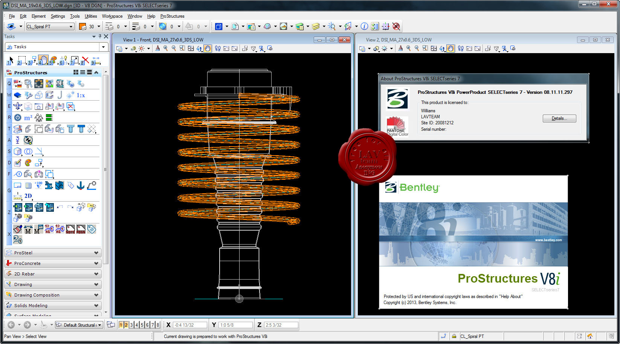This screenshot has width=620, height=344.
Task: Toggle view 1 button in view groups
Action: coord(121,325)
